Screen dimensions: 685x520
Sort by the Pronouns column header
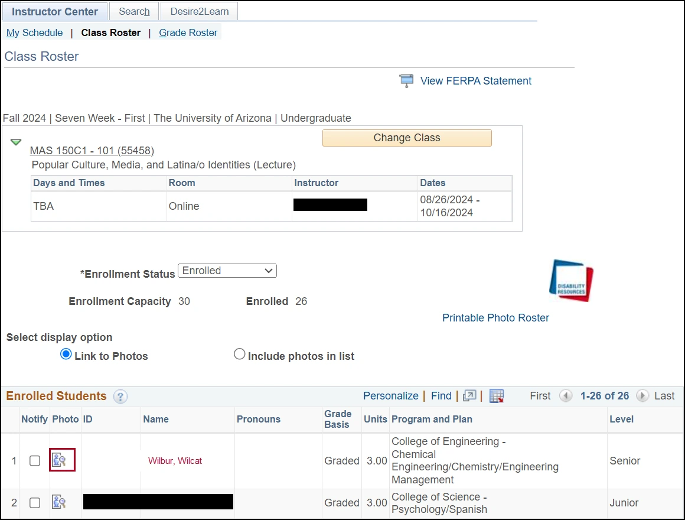pyautogui.click(x=259, y=419)
